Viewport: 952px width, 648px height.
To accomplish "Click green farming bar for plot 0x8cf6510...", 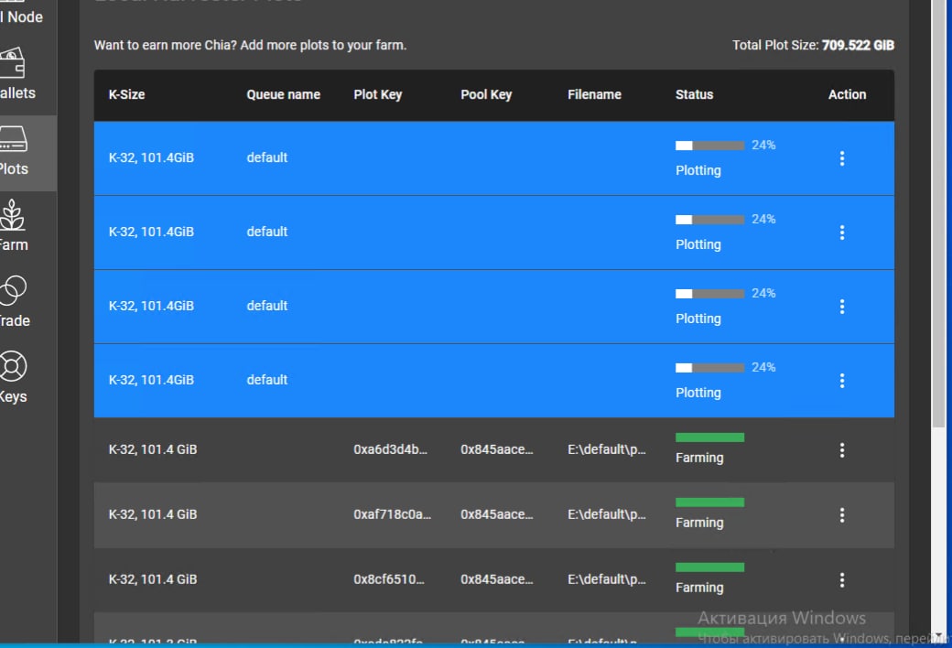I will pyautogui.click(x=709, y=567).
